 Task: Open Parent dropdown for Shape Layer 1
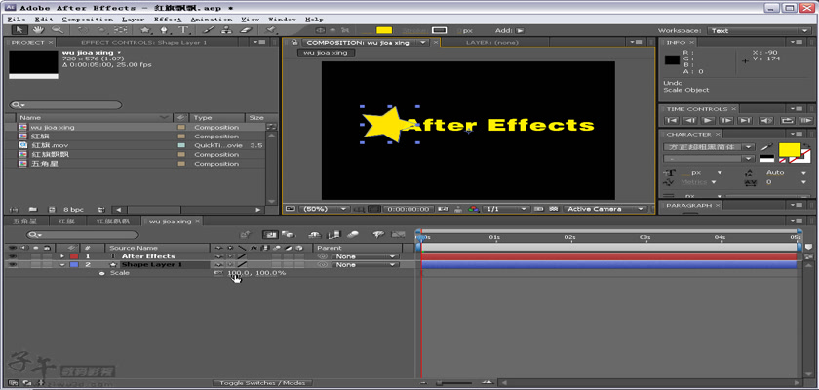tap(365, 264)
